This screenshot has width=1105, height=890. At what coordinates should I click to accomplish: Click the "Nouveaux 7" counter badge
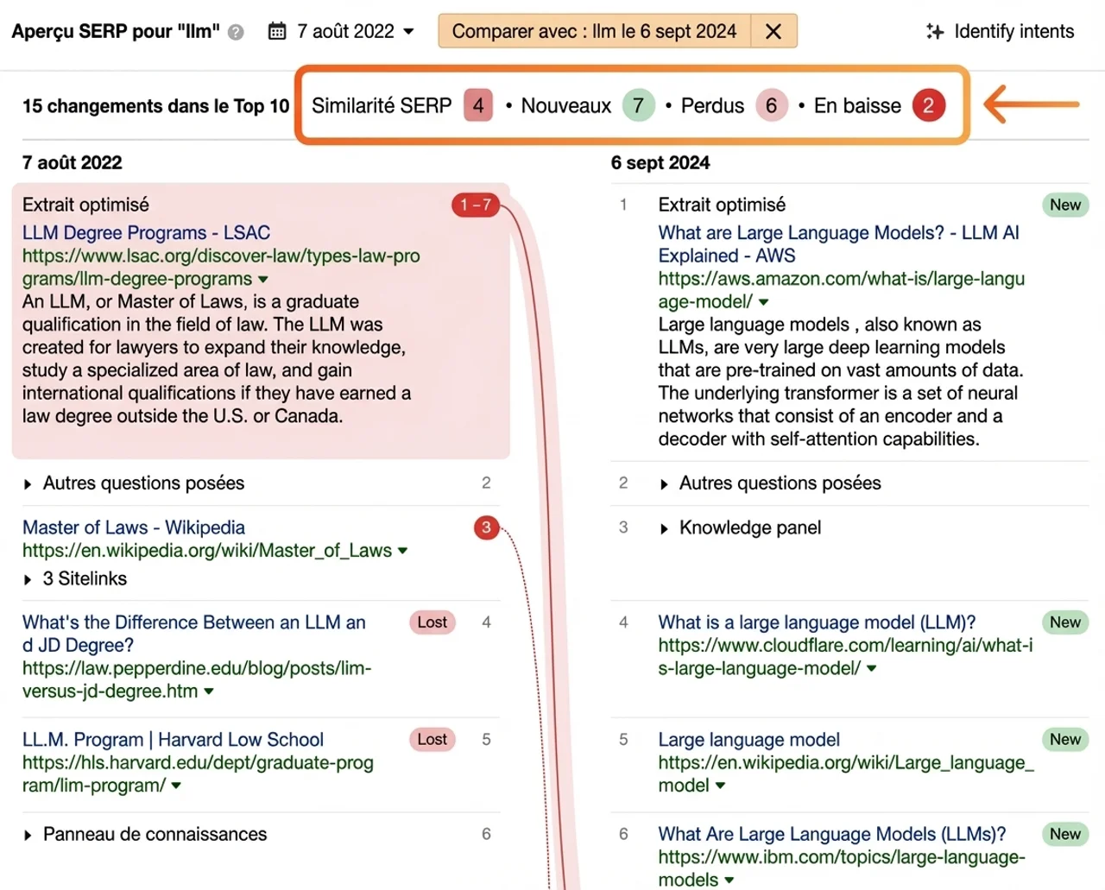(x=638, y=105)
